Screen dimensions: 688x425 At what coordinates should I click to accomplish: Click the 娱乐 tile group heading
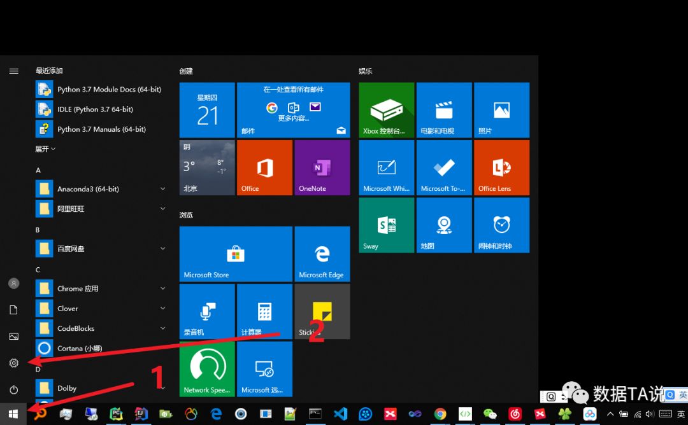[366, 71]
